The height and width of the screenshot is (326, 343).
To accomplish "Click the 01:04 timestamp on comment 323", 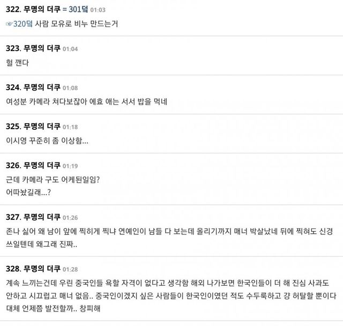I will pyautogui.click(x=70, y=49).
